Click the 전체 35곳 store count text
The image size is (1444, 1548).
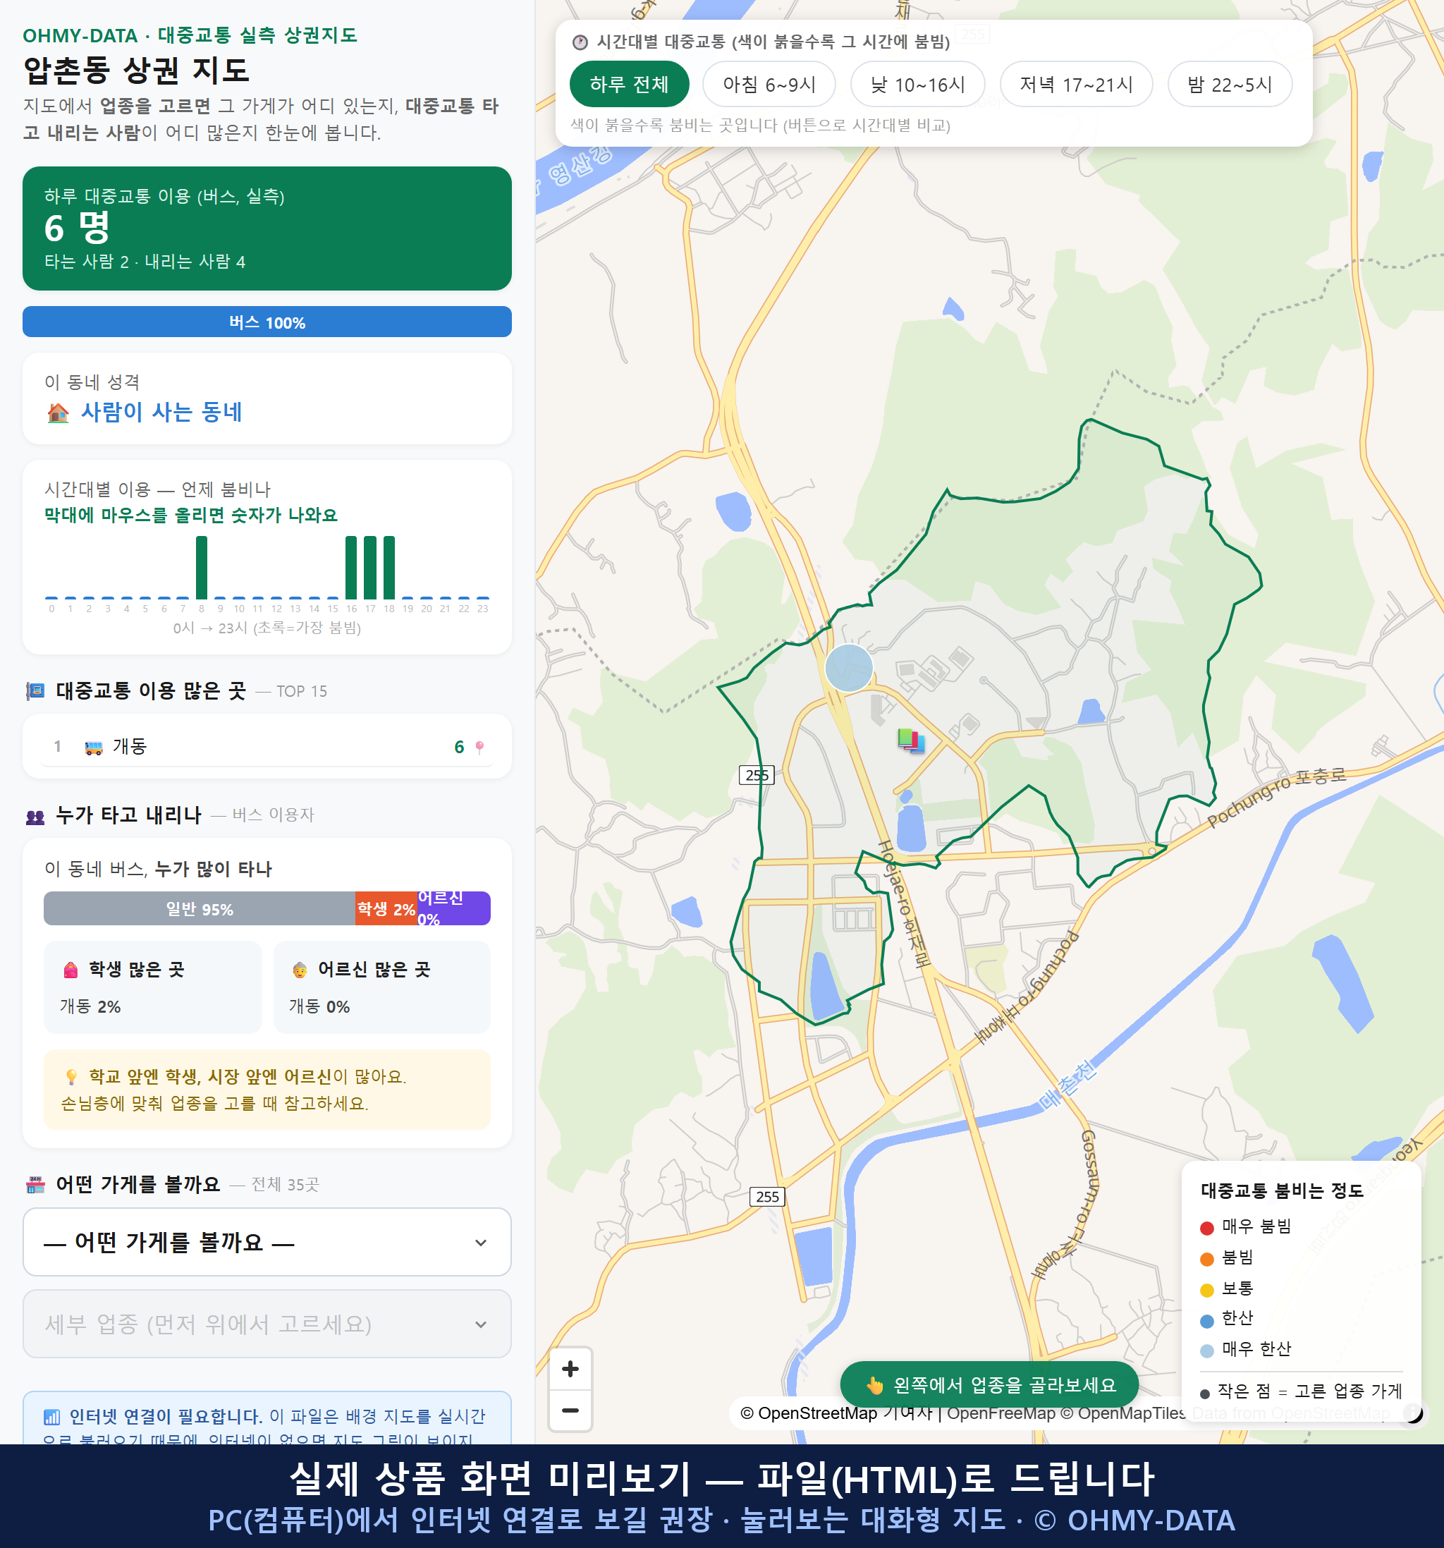coord(285,1185)
